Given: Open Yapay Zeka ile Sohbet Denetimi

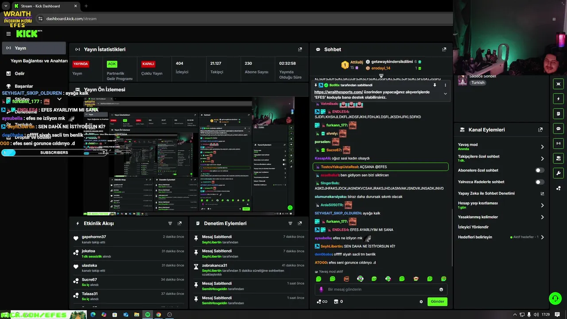Looking at the screenshot, I should click(501, 194).
